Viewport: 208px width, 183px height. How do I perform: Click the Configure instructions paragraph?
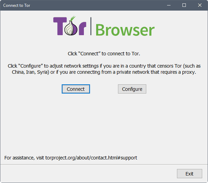point(104,69)
